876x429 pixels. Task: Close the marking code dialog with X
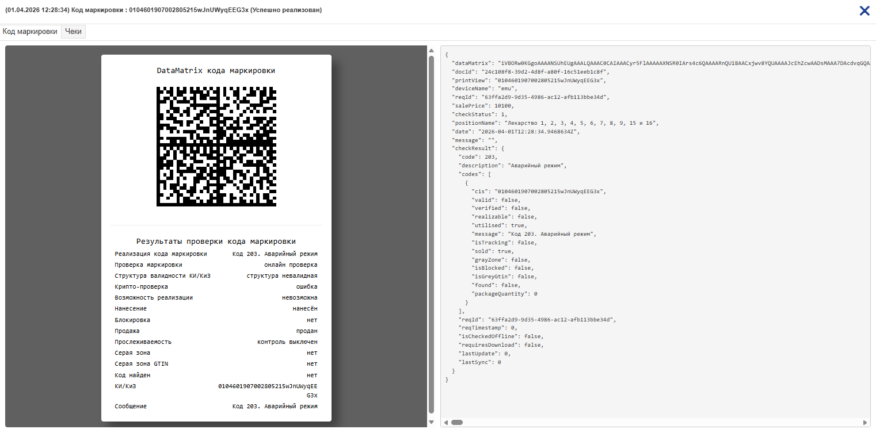[864, 11]
